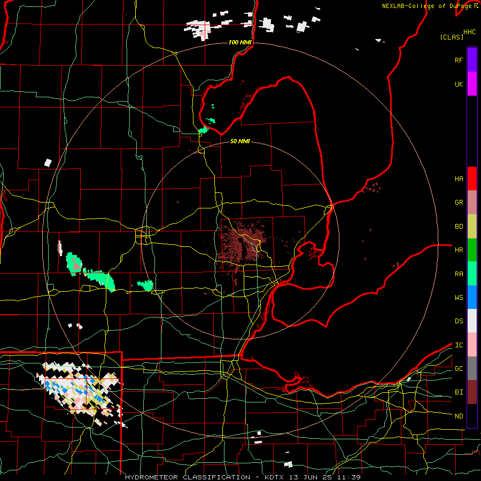Click the IC legend label
This screenshot has width=481, height=481.
click(x=459, y=345)
